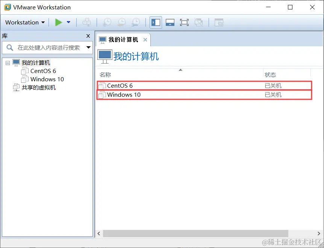Click the green power-on play button
324x248 pixels.
point(59,22)
